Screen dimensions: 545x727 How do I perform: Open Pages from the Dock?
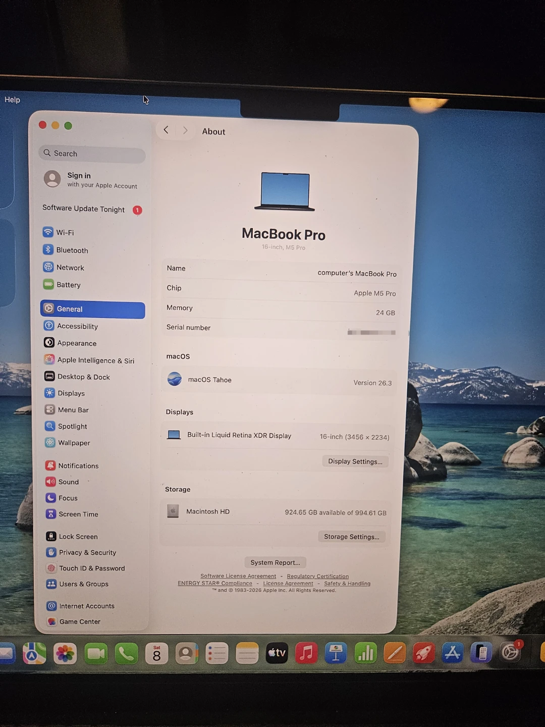coord(395,652)
